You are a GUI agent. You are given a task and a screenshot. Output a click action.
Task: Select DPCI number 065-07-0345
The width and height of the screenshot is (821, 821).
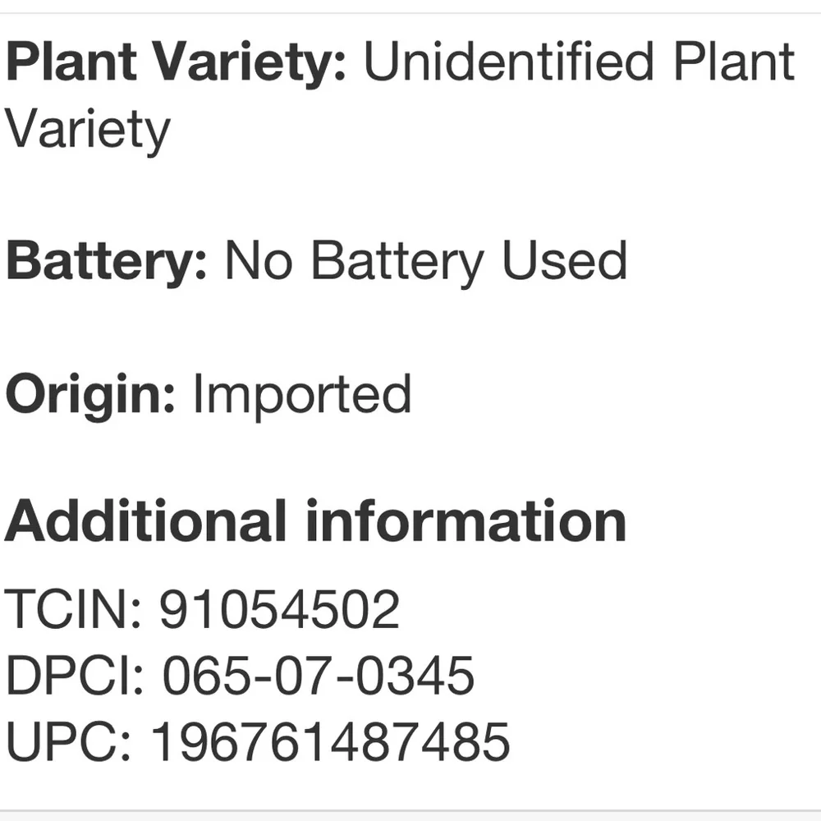(x=319, y=676)
